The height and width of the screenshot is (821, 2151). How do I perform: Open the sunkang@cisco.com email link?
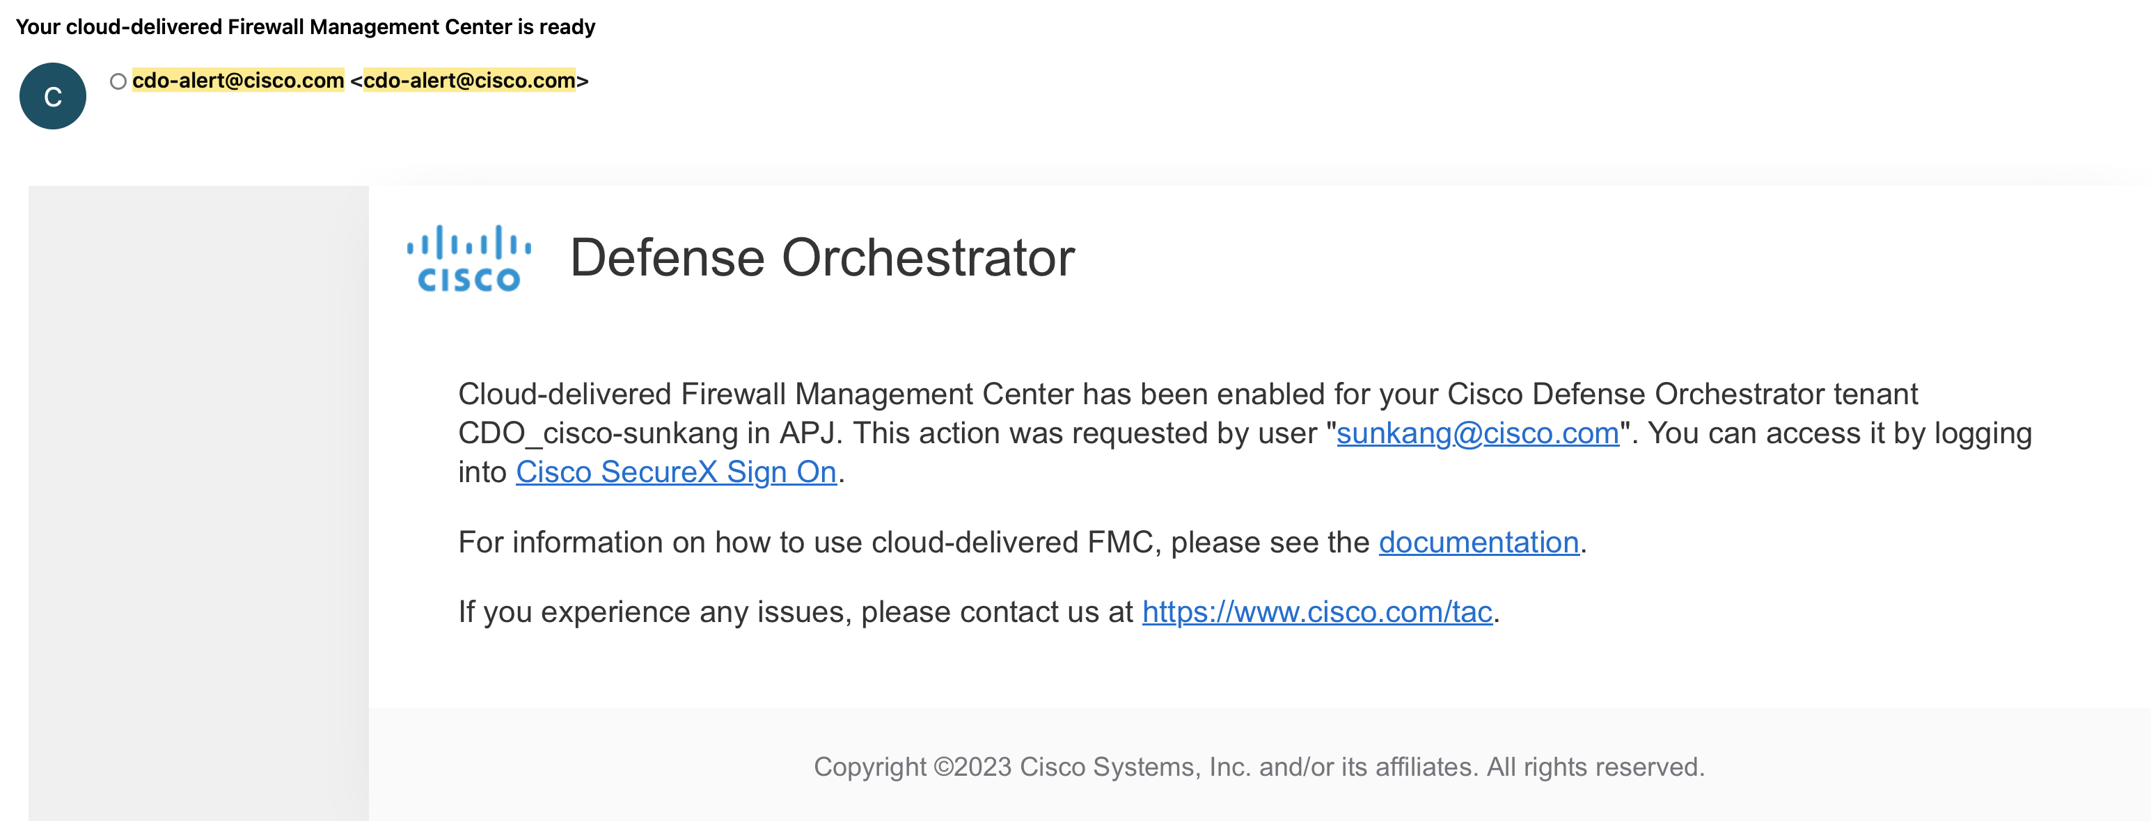(1477, 433)
